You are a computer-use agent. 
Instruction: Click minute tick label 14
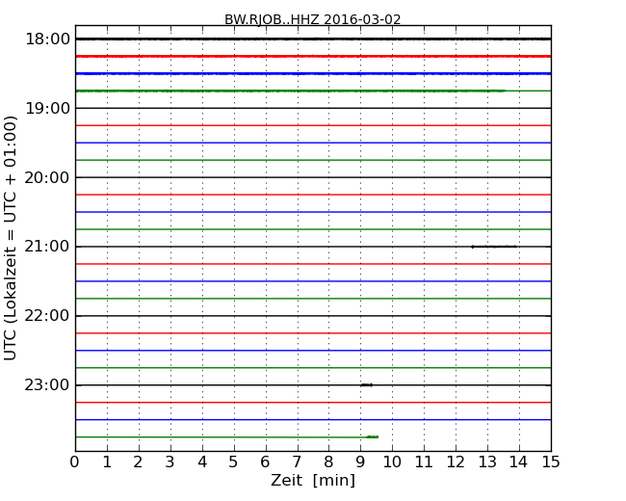coord(518,462)
